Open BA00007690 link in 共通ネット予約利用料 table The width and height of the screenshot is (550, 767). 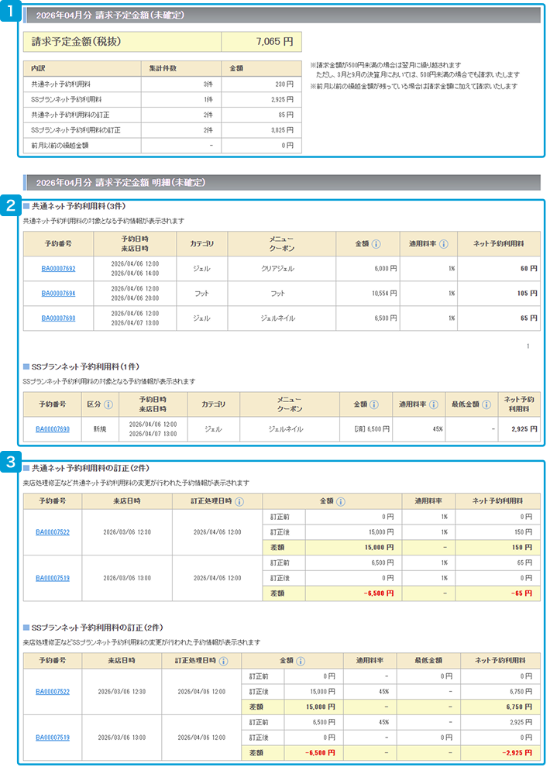(58, 318)
